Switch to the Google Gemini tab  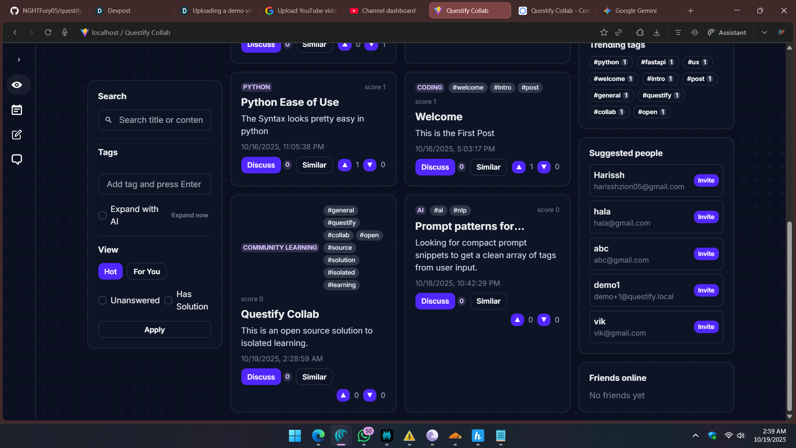[636, 11]
